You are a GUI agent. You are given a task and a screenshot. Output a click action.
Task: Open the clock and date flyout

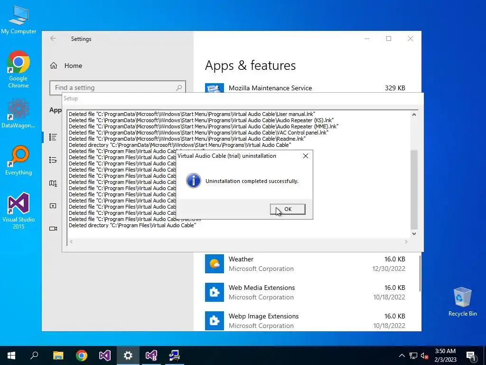click(445, 355)
